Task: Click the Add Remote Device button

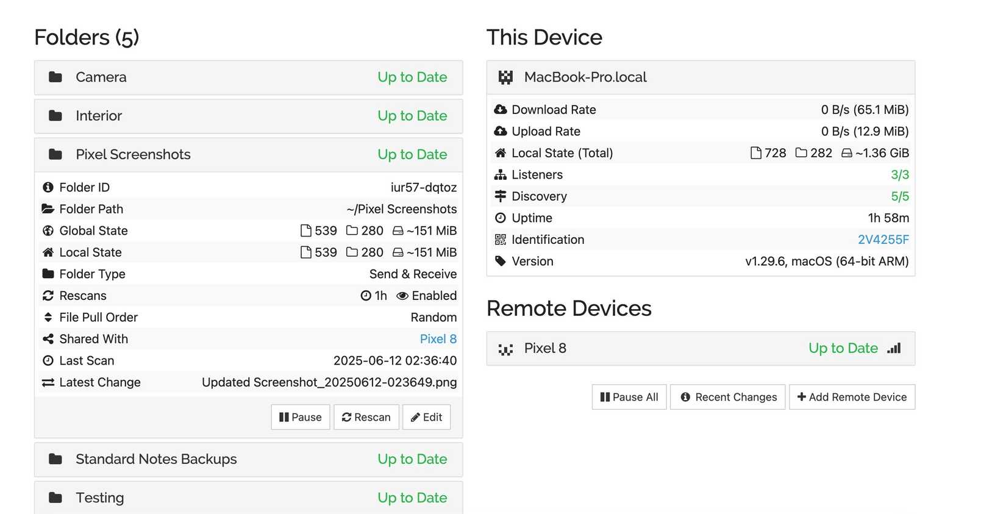Action: tap(852, 397)
